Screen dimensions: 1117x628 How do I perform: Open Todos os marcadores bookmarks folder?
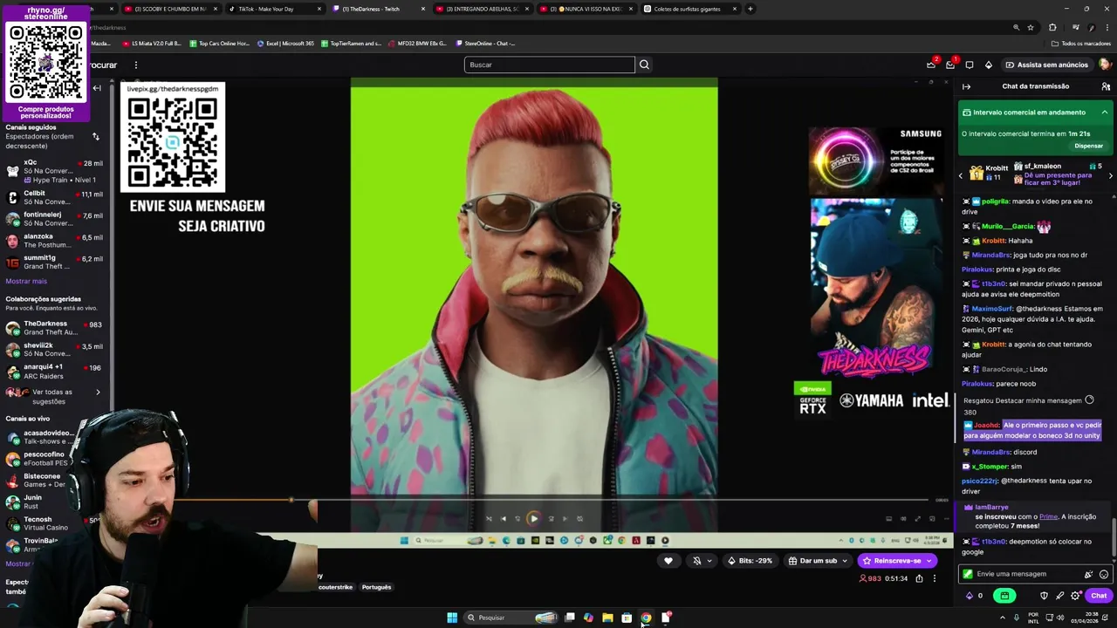(x=1080, y=43)
